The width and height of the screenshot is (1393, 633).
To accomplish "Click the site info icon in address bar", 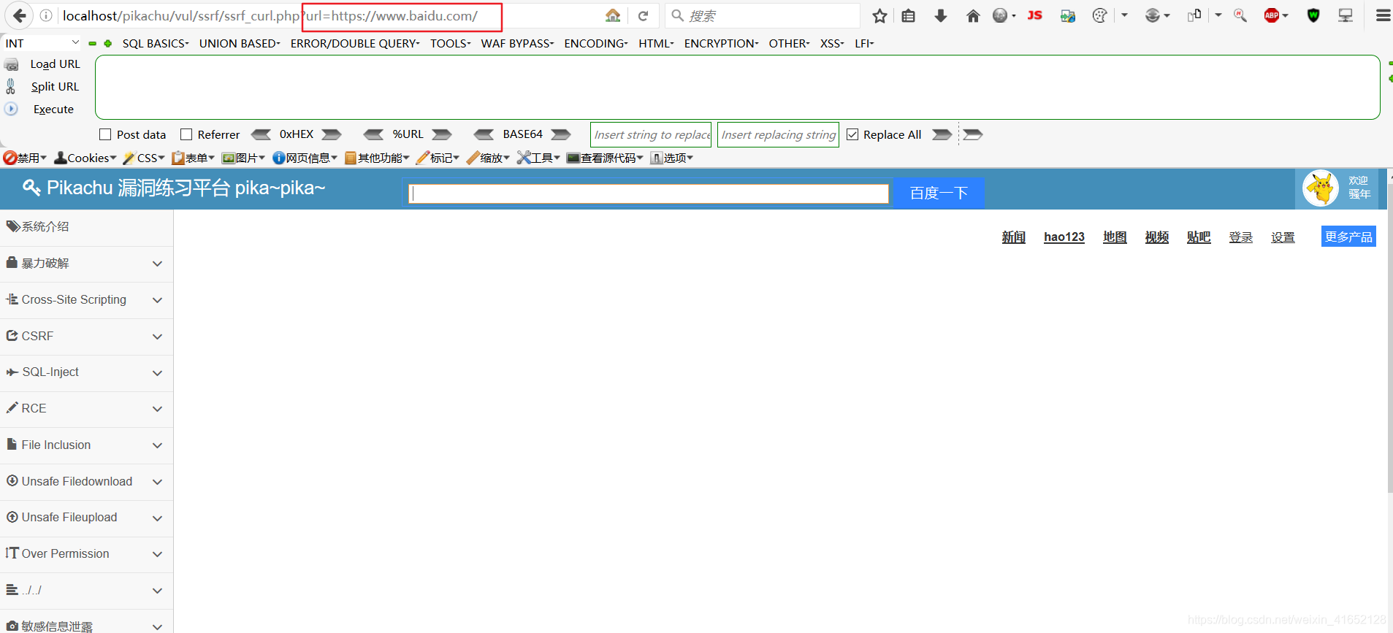I will coord(46,15).
